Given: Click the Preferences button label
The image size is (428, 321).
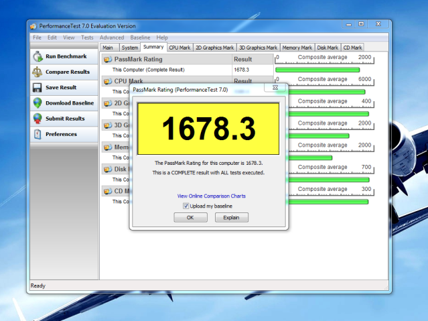Looking at the screenshot, I should click(61, 134).
